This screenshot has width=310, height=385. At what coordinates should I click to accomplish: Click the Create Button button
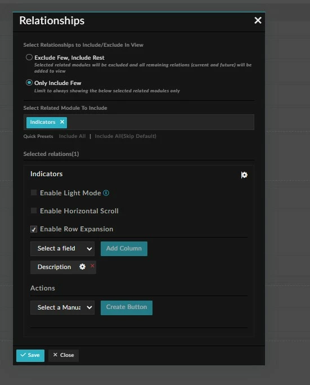(x=127, y=307)
